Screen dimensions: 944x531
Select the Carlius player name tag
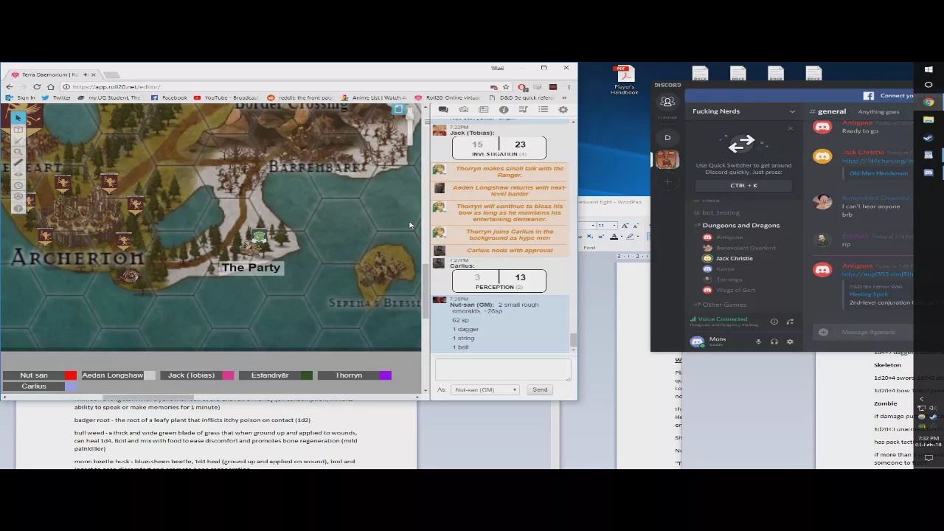click(x=34, y=386)
